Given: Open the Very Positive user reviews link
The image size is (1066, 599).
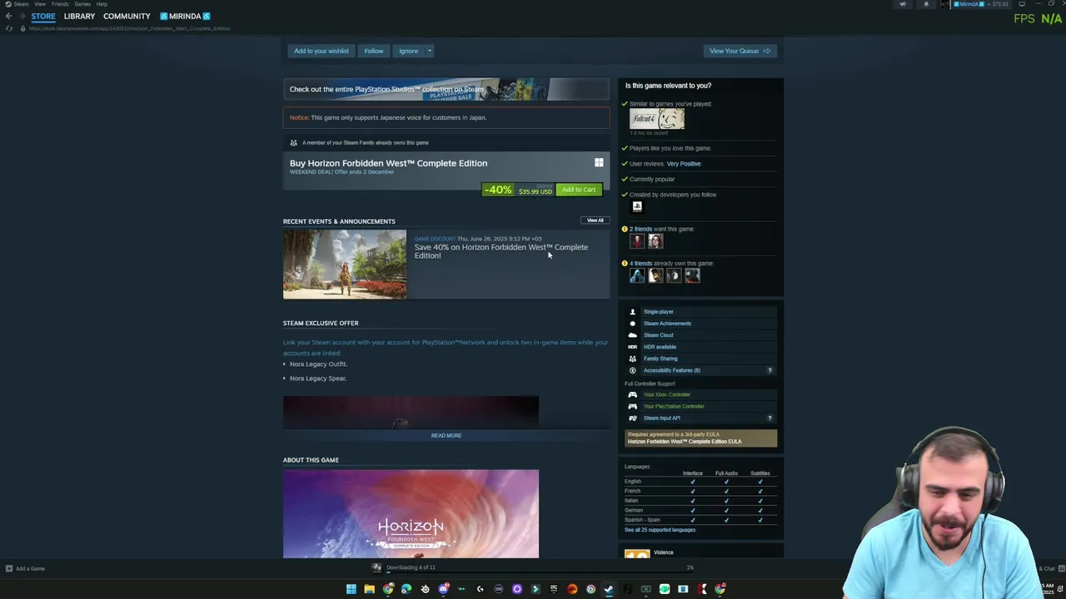Looking at the screenshot, I should pyautogui.click(x=684, y=164).
